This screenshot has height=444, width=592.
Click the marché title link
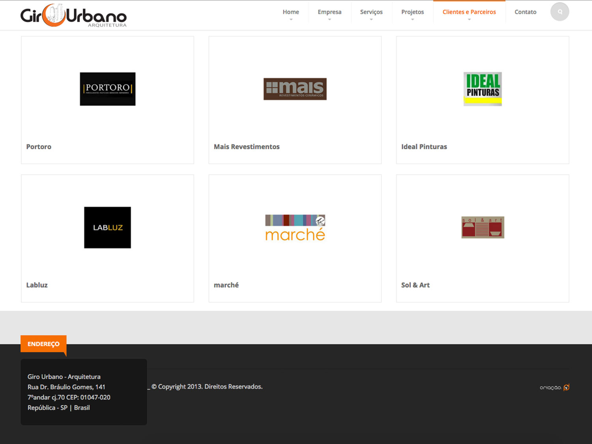click(x=226, y=285)
